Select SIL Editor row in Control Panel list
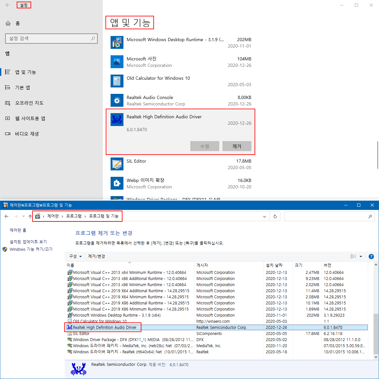Viewport: 379px width, 379px height. tap(217, 334)
